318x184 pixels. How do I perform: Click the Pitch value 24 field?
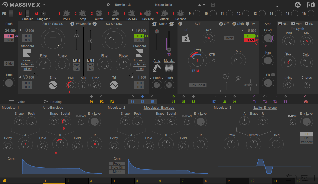pos(10,30)
